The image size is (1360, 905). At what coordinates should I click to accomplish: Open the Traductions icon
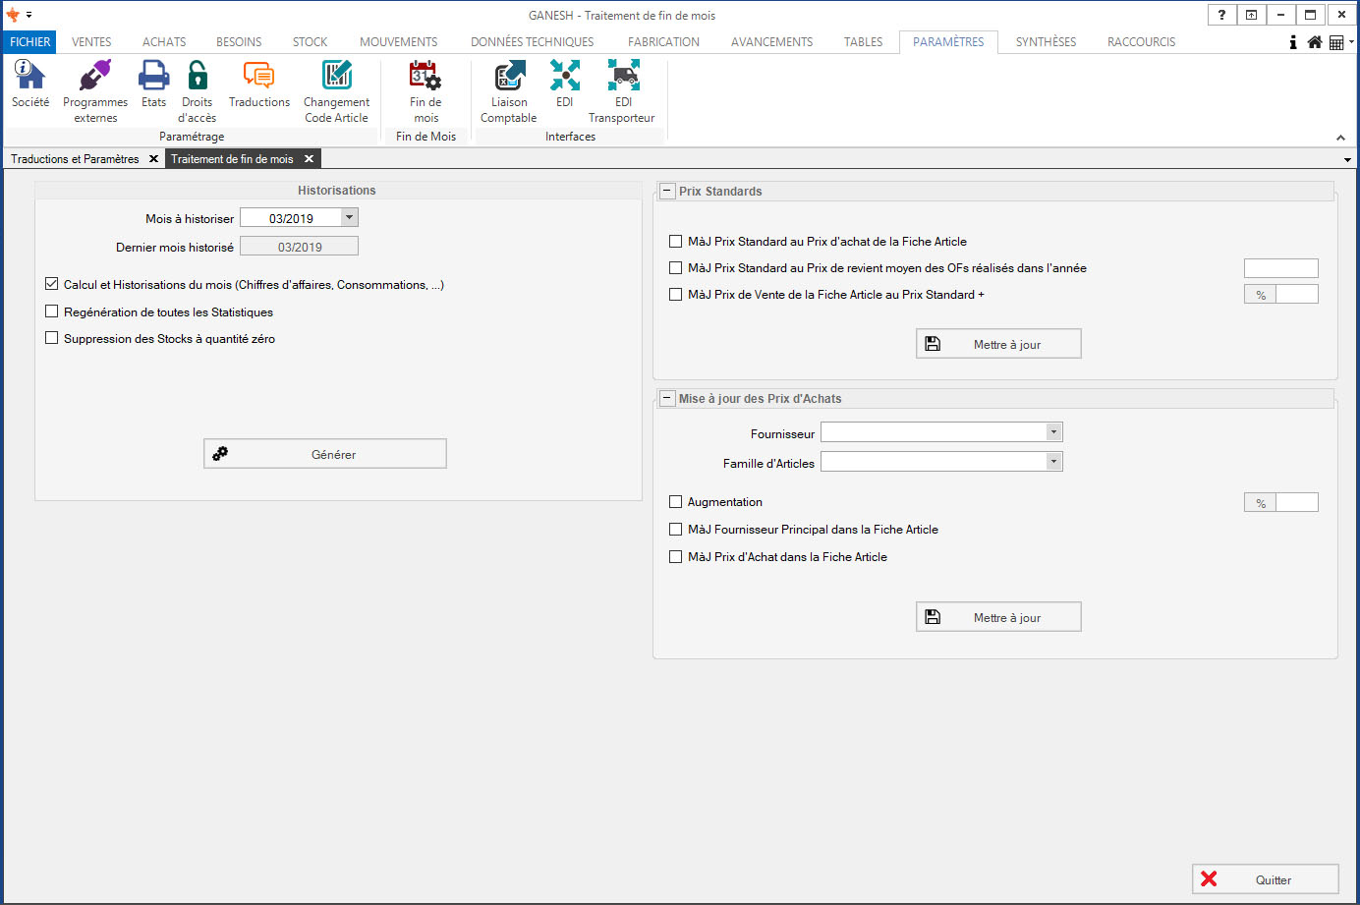[x=258, y=77]
